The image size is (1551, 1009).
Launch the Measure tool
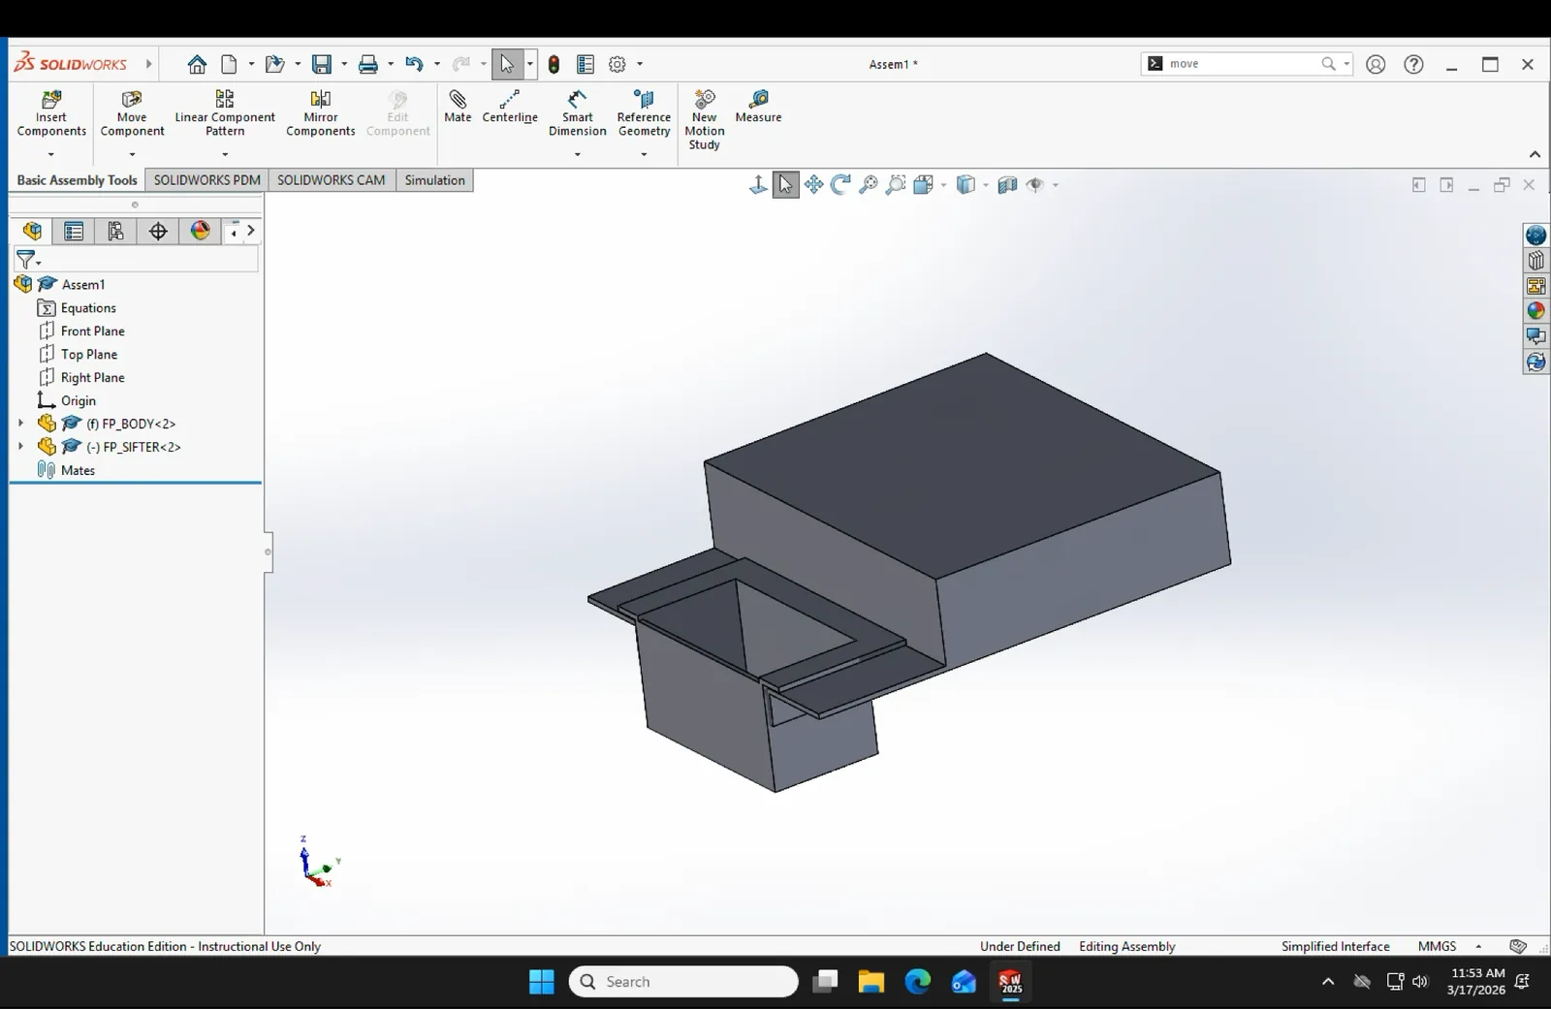coord(758,106)
